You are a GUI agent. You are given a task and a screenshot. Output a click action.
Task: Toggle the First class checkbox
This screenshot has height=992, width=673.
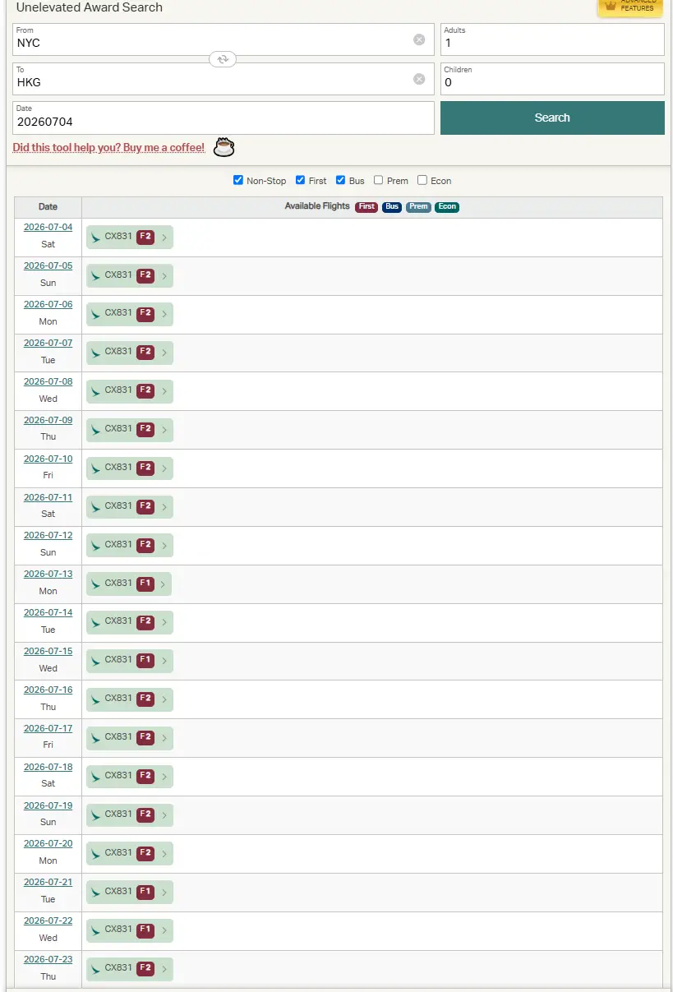(x=301, y=180)
